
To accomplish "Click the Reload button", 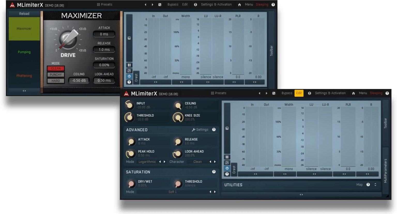I will click(24, 14).
